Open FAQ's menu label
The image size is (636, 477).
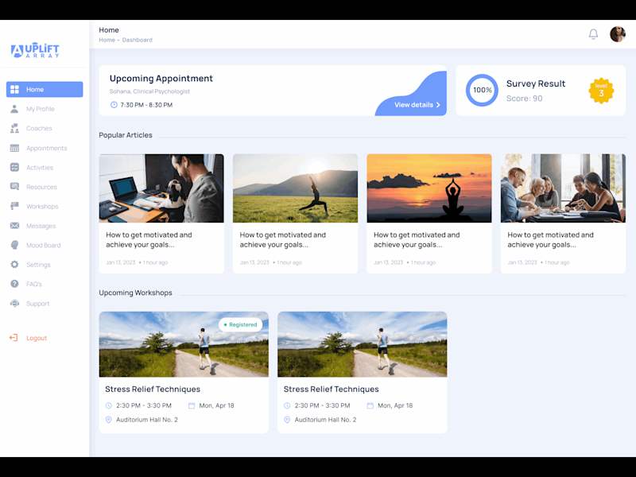[x=34, y=284]
